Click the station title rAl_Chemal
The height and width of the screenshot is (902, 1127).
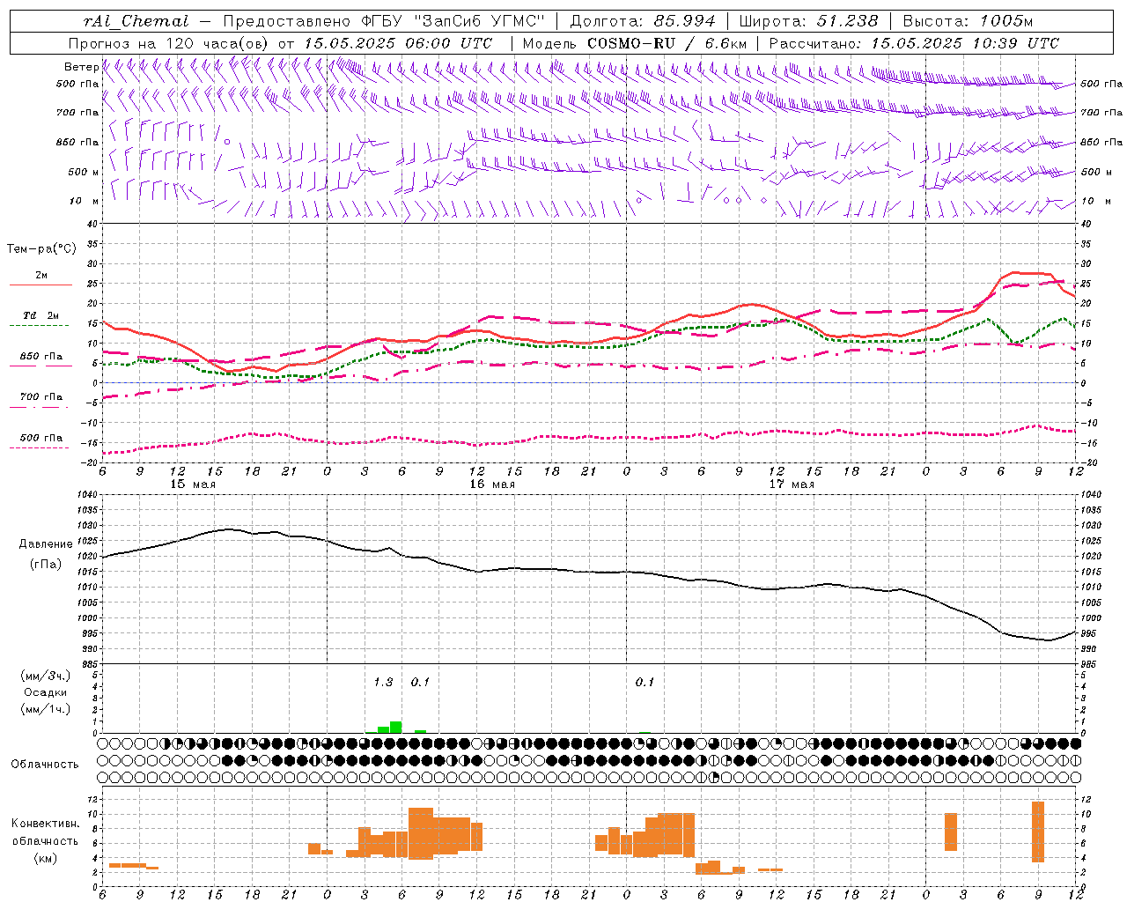click(x=136, y=21)
